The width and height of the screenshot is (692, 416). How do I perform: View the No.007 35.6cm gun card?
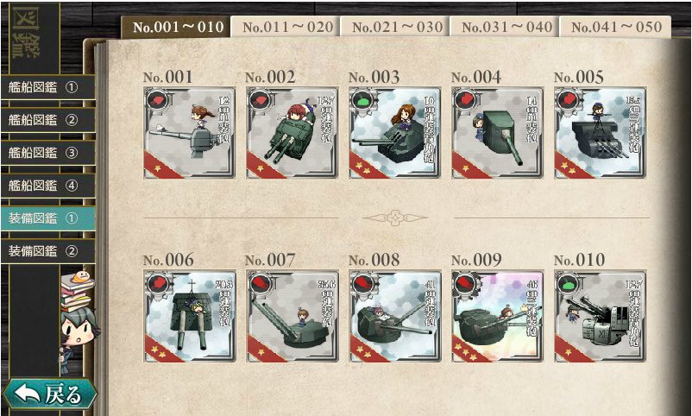click(x=293, y=316)
